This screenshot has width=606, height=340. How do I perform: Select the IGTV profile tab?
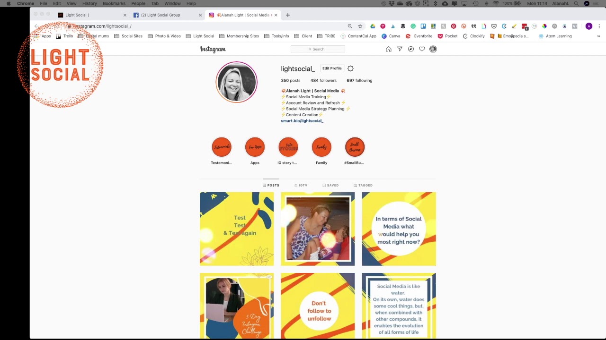tap(301, 186)
